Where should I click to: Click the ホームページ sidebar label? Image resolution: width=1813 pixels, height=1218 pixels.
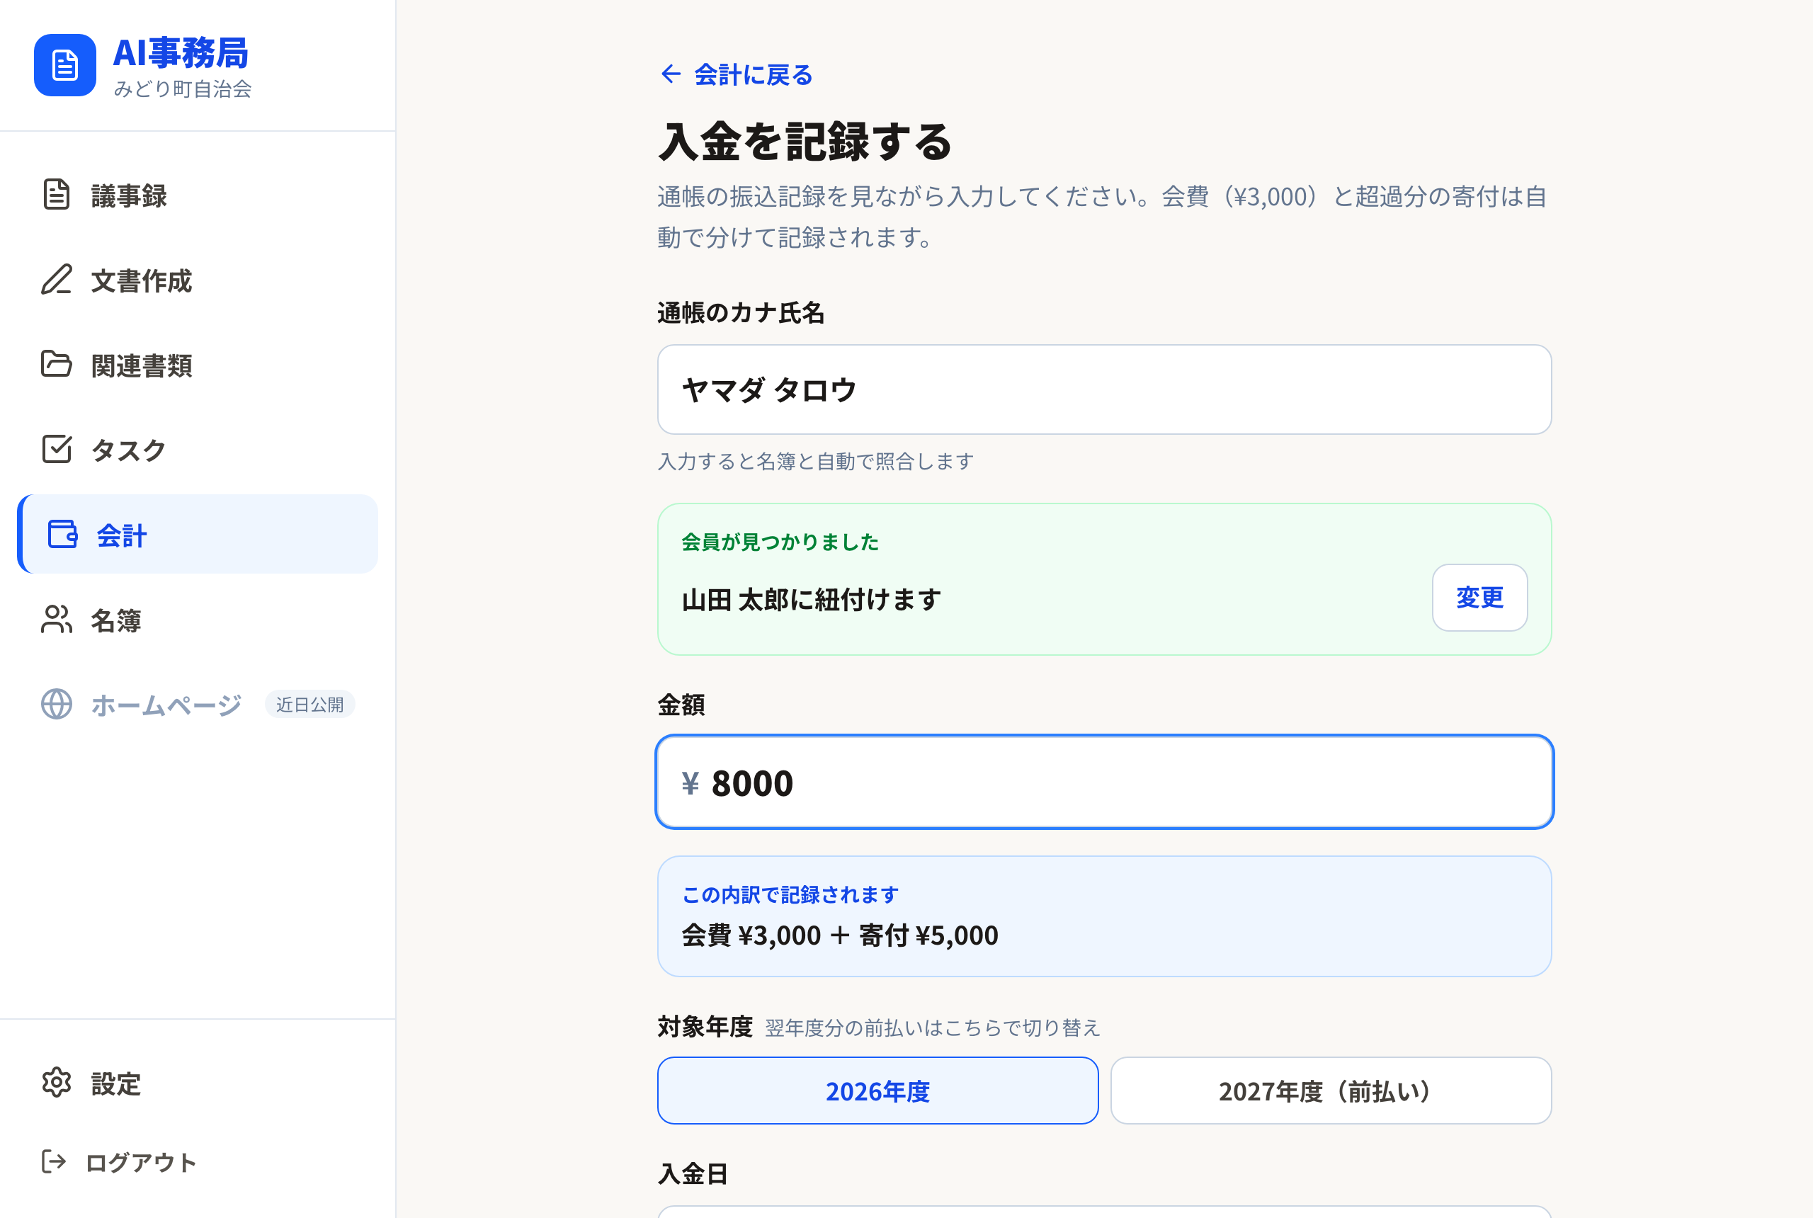166,705
